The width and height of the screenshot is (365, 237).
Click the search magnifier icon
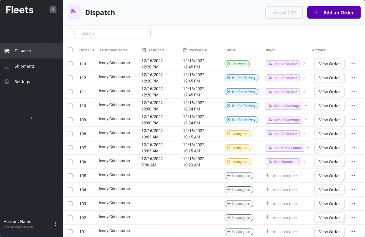click(75, 33)
